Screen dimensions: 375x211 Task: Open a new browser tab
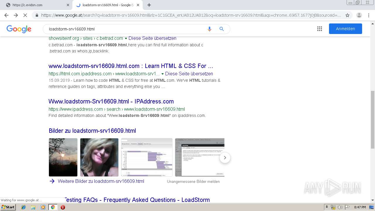[x=149, y=5]
